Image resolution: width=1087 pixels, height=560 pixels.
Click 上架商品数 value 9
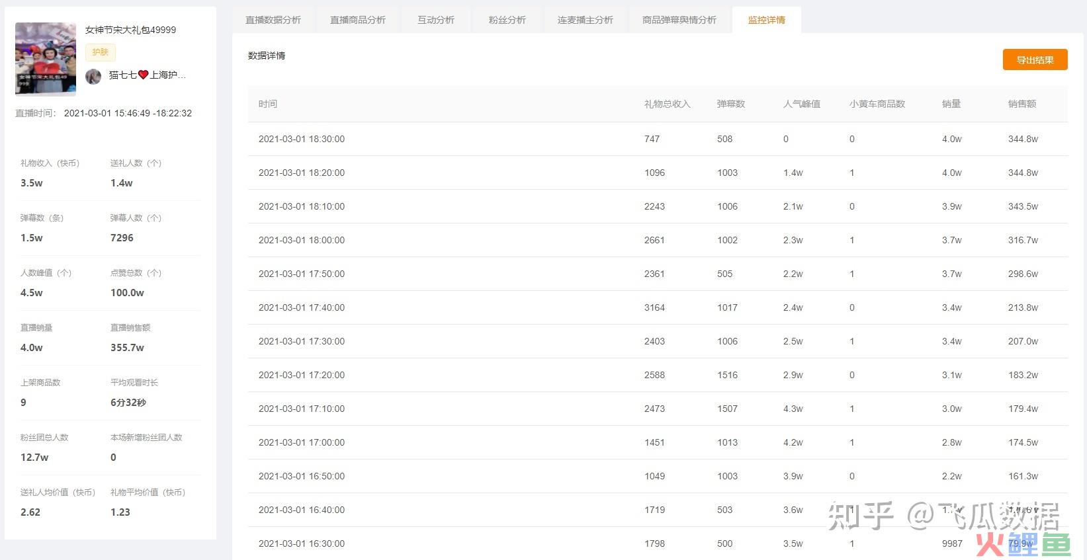click(23, 403)
